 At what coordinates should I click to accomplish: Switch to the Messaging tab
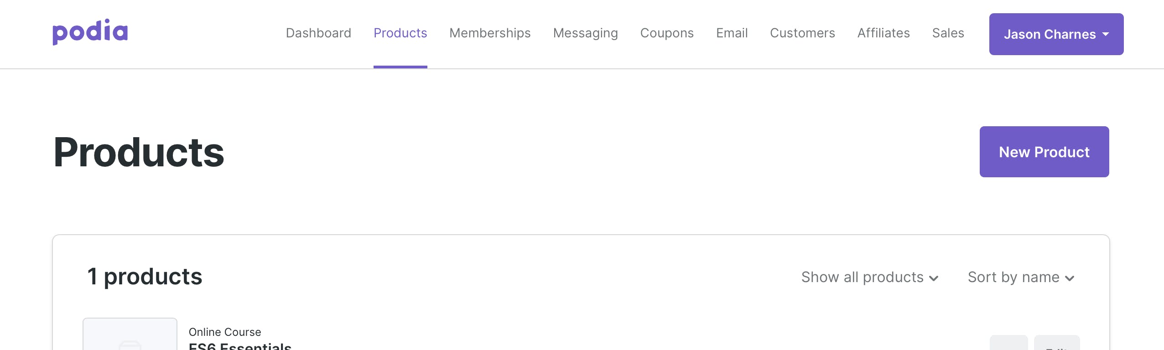pos(586,33)
